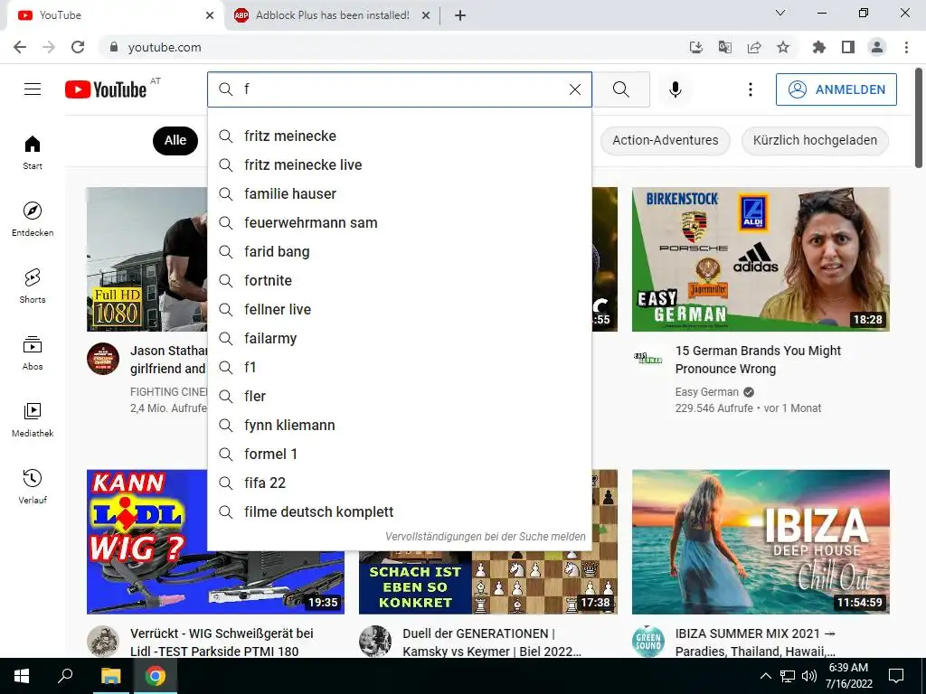Choose suggestion fler
The width and height of the screenshot is (926, 694).
pyautogui.click(x=400, y=396)
